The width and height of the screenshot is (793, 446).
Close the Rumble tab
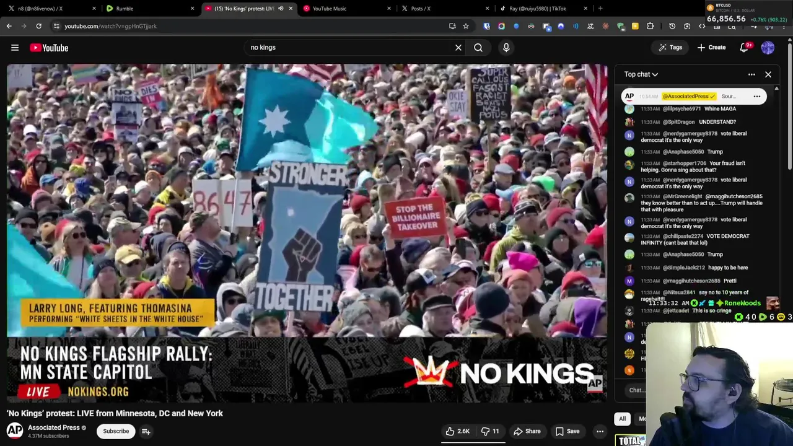pyautogui.click(x=192, y=9)
